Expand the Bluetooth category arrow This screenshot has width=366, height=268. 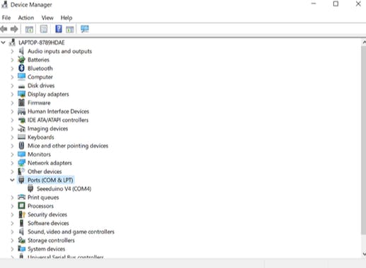12,69
